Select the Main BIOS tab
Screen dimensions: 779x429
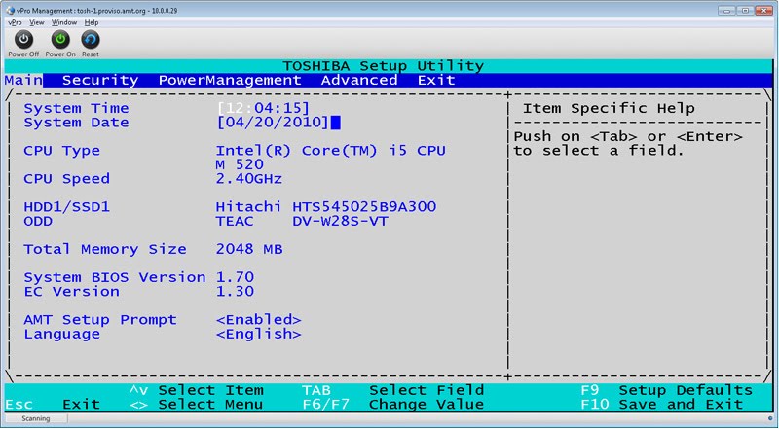(x=23, y=80)
